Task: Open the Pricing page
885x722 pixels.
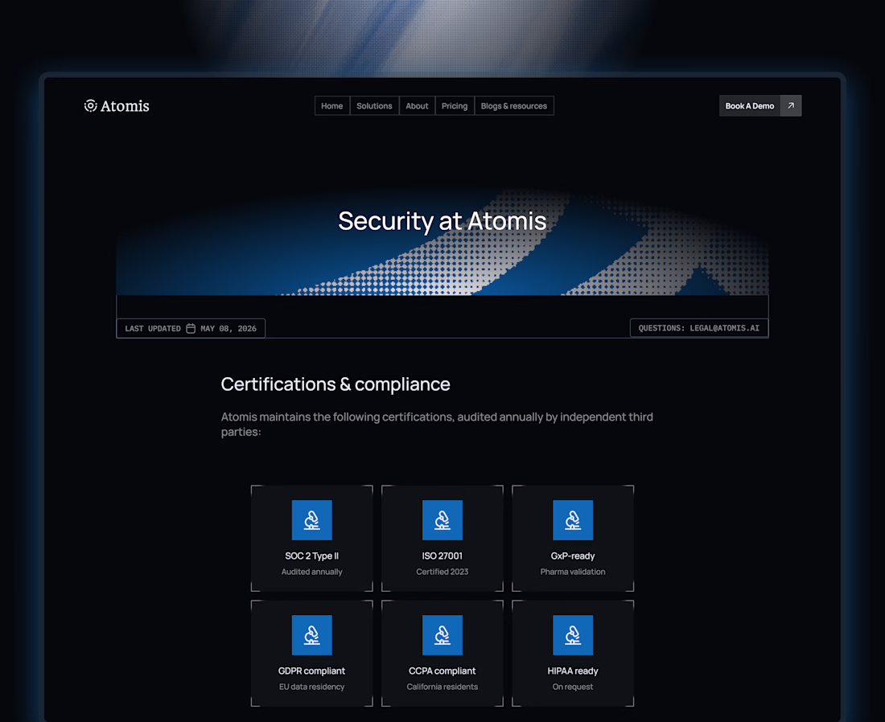Action: coord(455,105)
